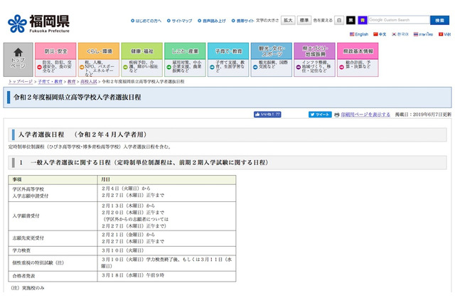The width and height of the screenshot is (455, 303).
Task: Open the 観光・文化・スポーツ menu tab
Action: (272, 51)
